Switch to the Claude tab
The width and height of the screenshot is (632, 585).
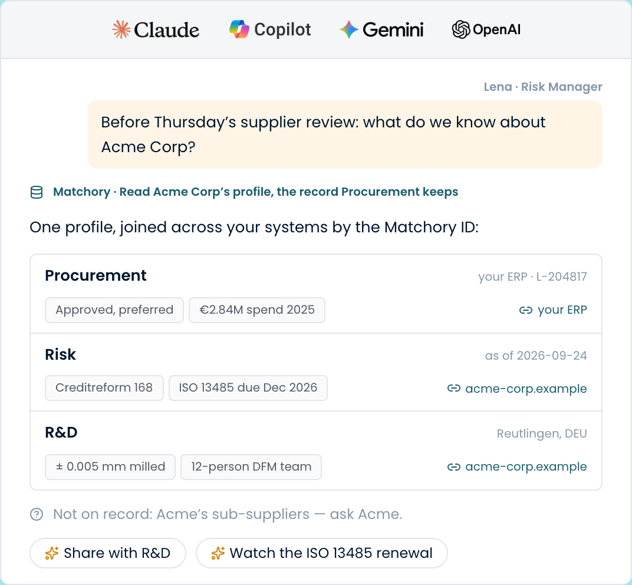156,29
